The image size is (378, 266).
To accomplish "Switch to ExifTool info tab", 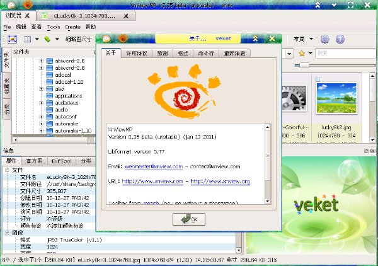I will tap(62, 161).
